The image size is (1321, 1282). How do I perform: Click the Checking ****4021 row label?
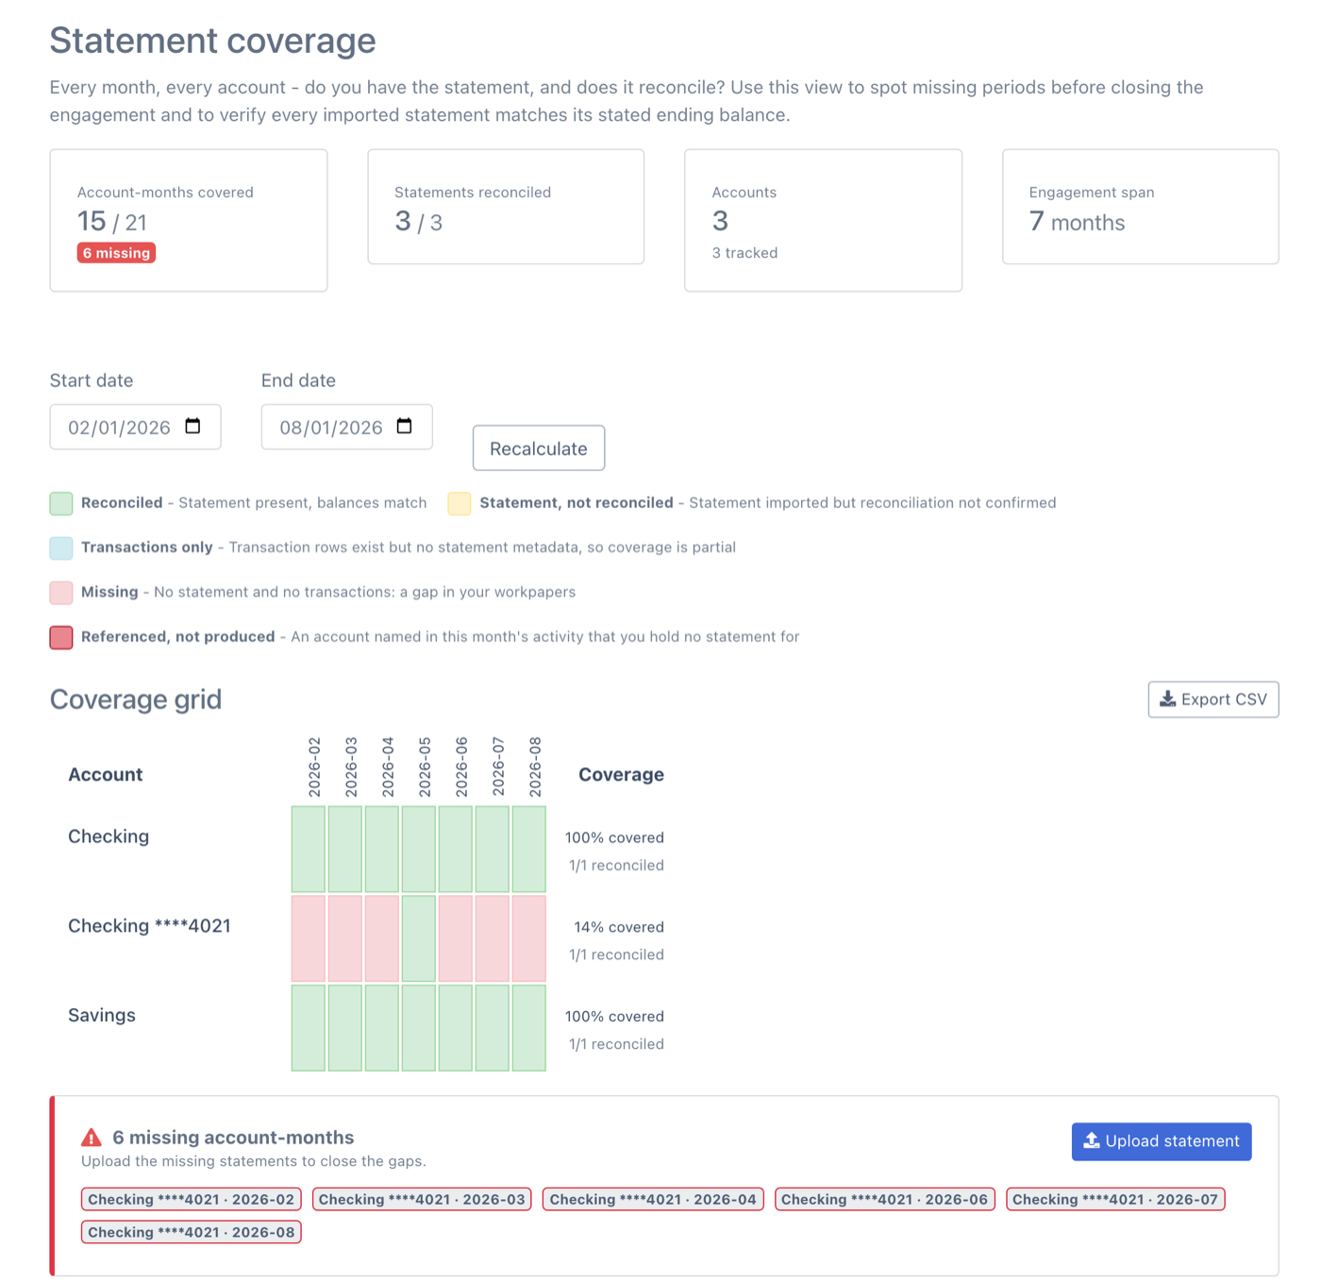tap(149, 925)
